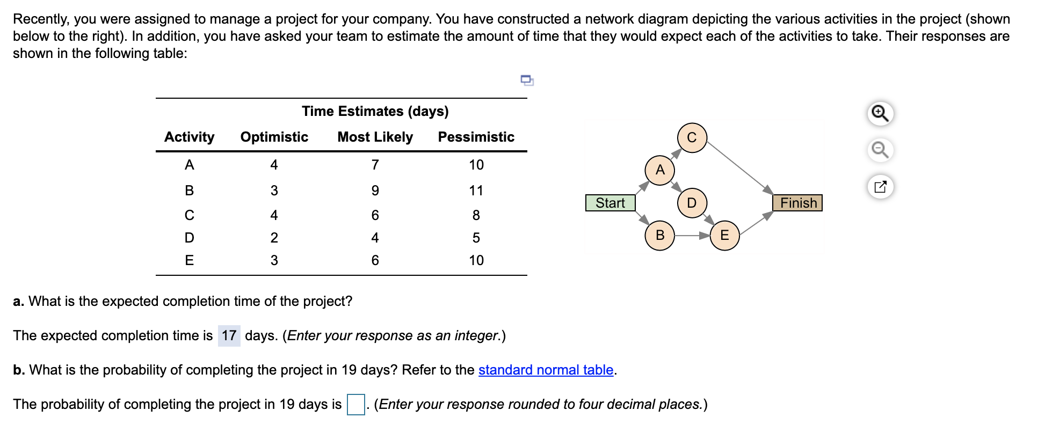Select the Activity column heading

[x=189, y=137]
